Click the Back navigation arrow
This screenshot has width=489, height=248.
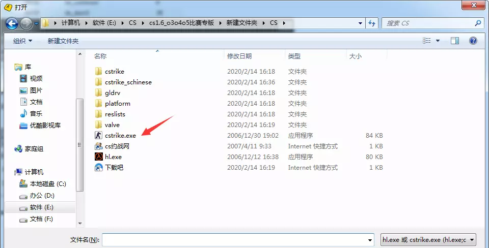[12, 23]
